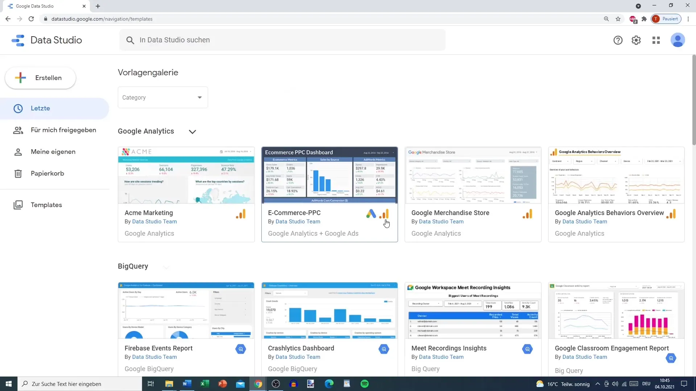This screenshot has width=696, height=391.
Task: Open Chrome three-dot menu
Action: 688,19
